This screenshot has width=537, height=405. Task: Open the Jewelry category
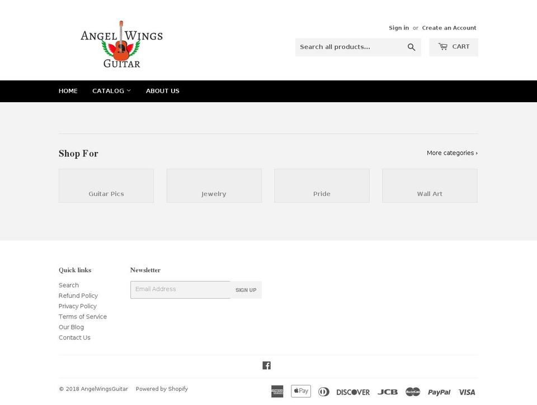pos(214,185)
